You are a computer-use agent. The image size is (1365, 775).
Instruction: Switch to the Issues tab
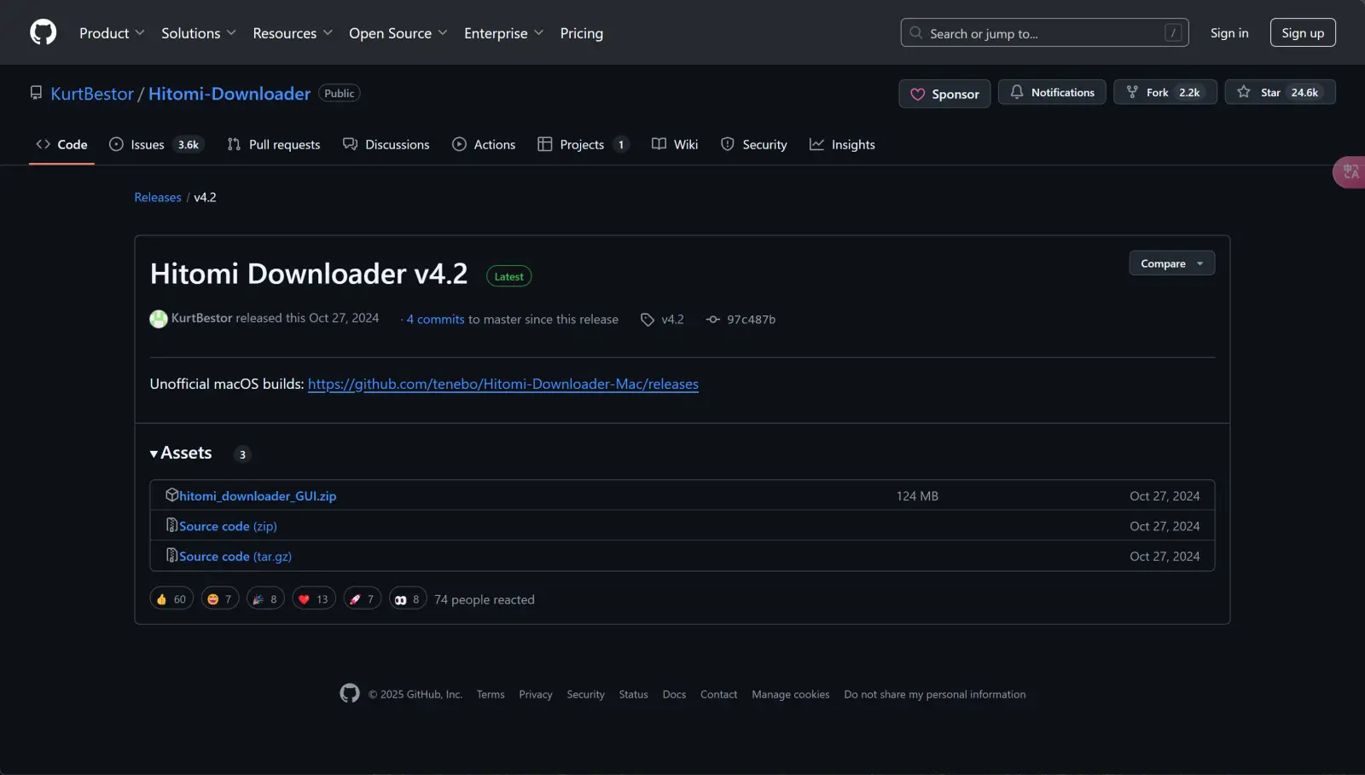(156, 145)
